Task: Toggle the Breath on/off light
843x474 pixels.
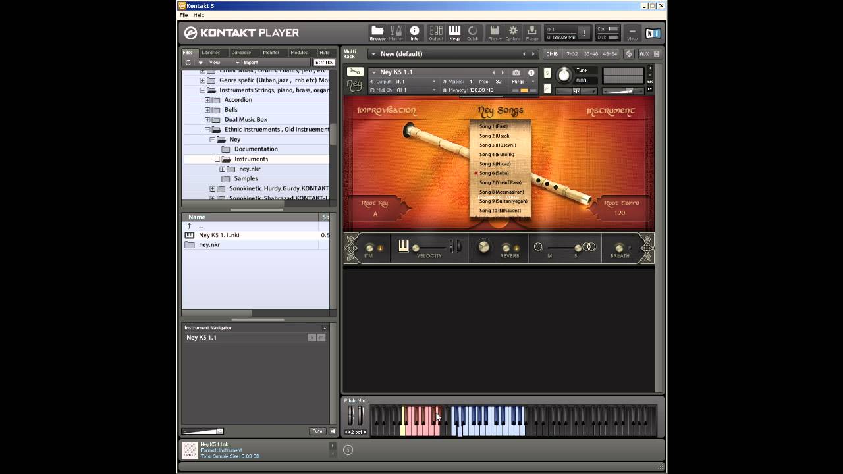Action: pos(630,248)
